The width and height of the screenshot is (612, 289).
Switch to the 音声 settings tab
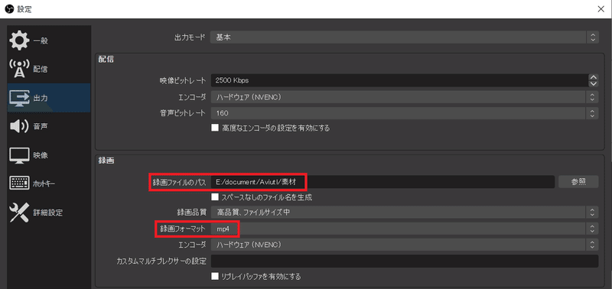point(49,126)
